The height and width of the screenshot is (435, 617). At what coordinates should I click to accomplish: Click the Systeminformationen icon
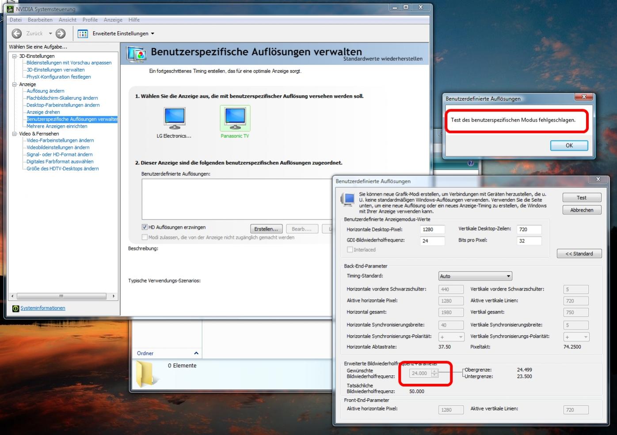click(15, 308)
